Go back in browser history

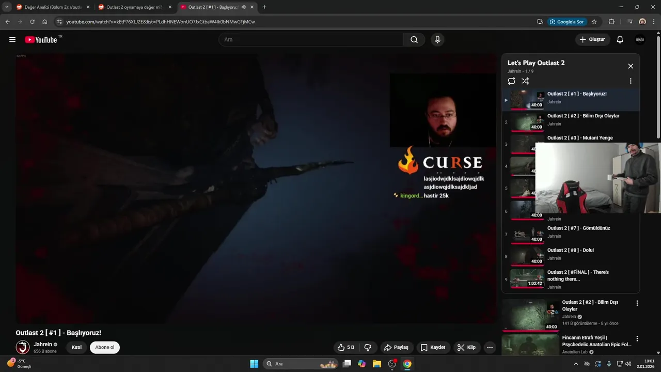click(7, 22)
